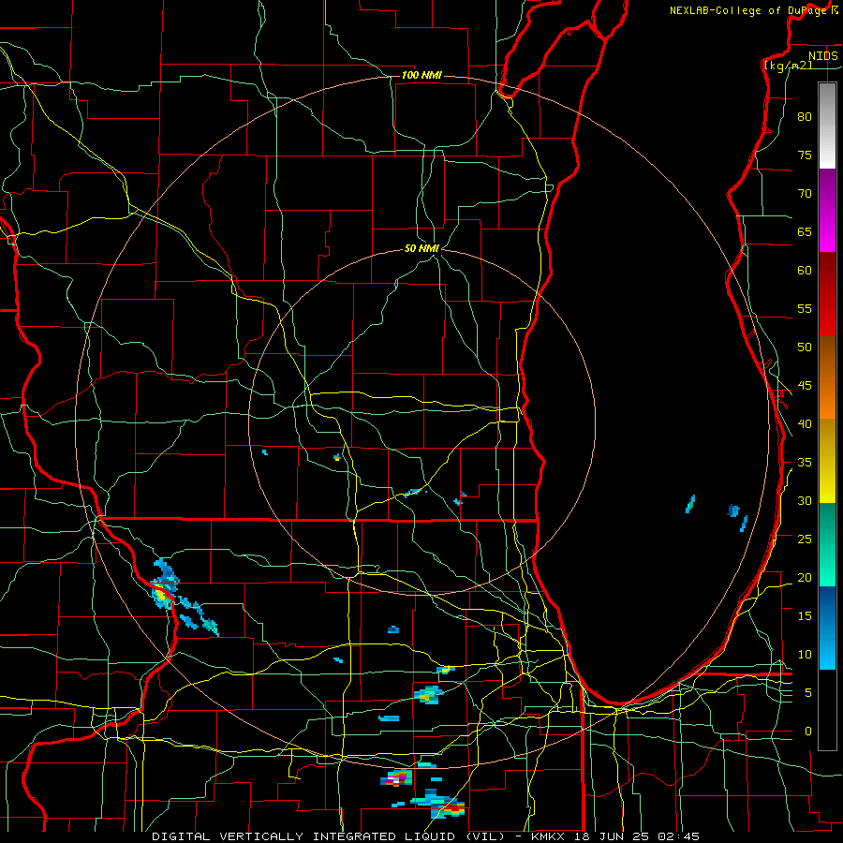Click the DIGITAL VERTICALLY INTEGRATED LIQUID caption
This screenshot has width=843, height=843.
click(303, 836)
